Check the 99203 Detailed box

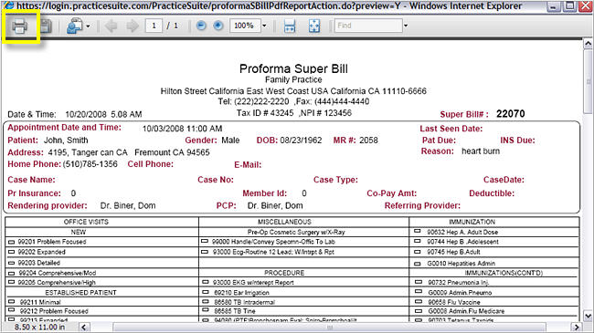[x=11, y=263]
